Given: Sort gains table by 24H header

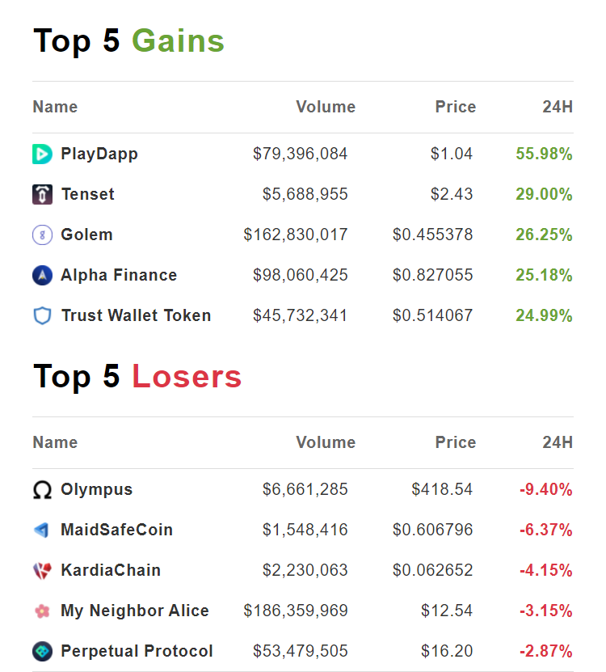Looking at the screenshot, I should point(558,107).
